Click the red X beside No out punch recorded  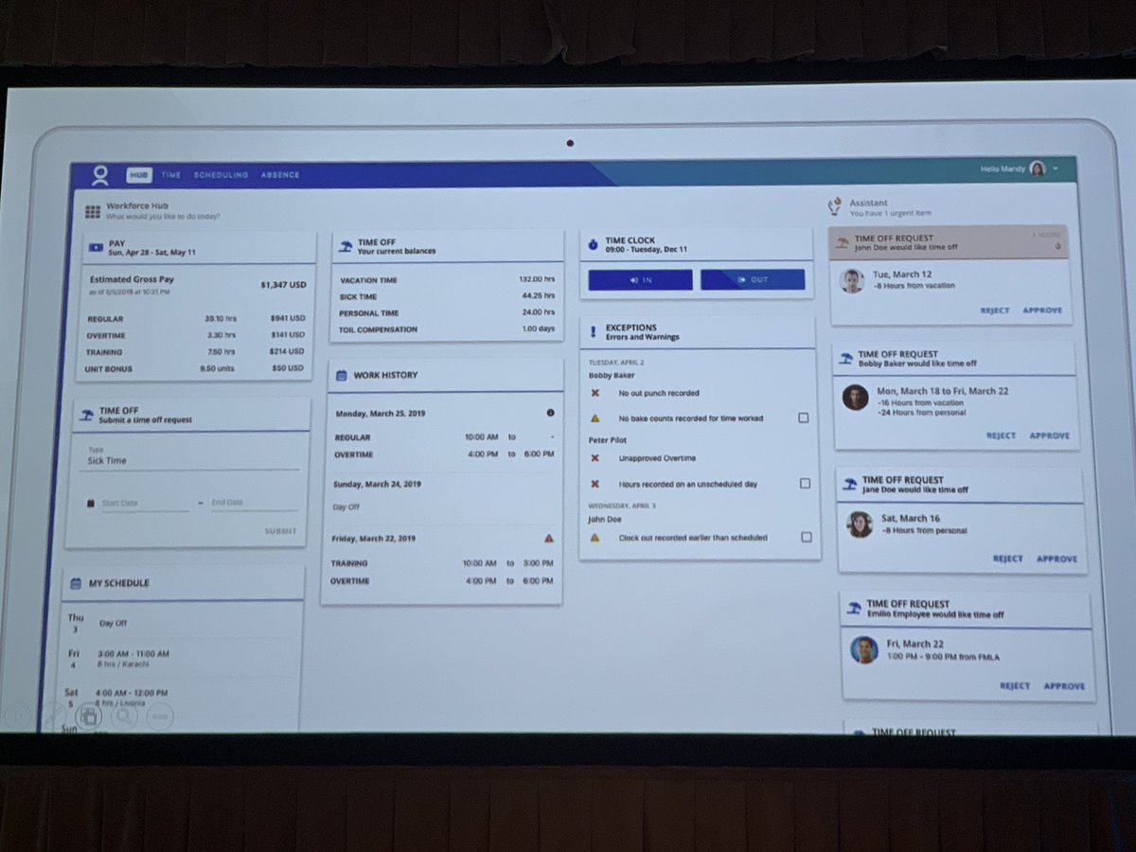click(x=595, y=393)
